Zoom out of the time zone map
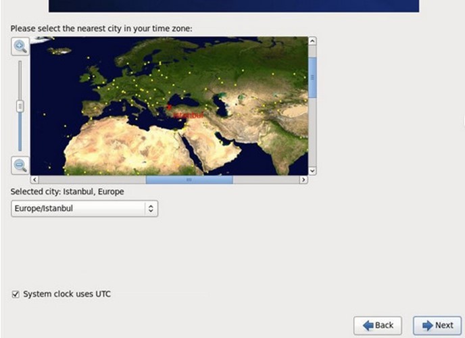The height and width of the screenshot is (338, 465). 20,165
